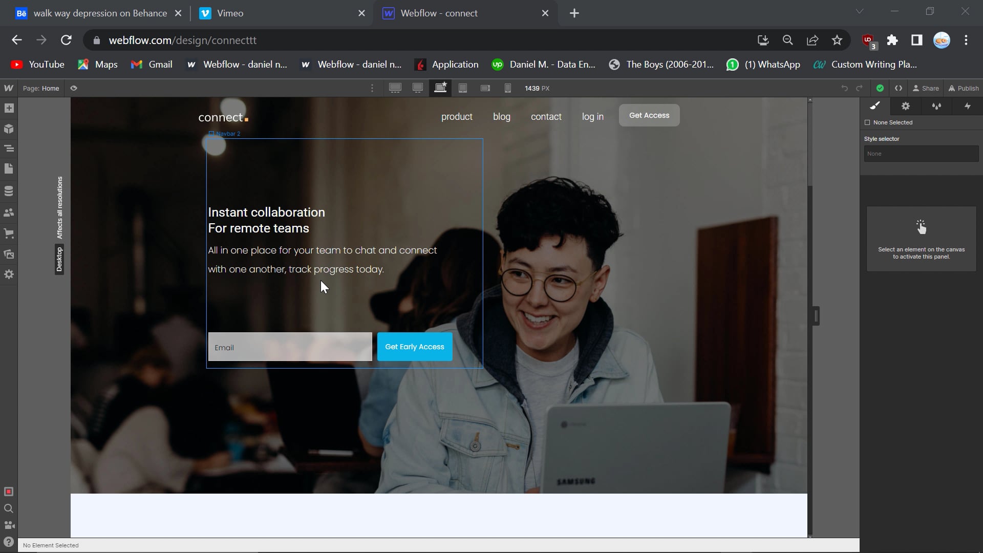Switch to tablet breakpoint view
This screenshot has width=983, height=553.
coord(463,88)
